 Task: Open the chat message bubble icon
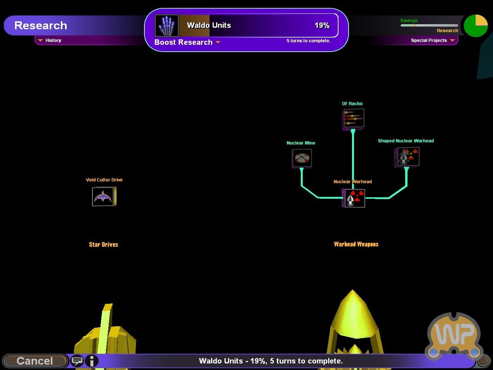point(77,361)
